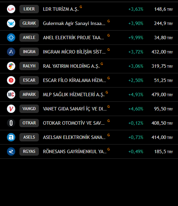Screen dimensions: 178x206
Task: Click the +2,50% change value
Action: point(136,80)
